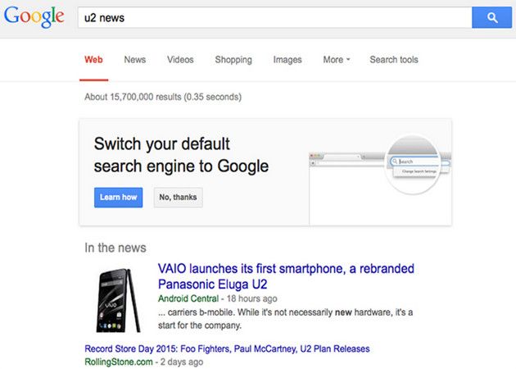The width and height of the screenshot is (516, 369).
Task: Select the Web tab
Action: [x=93, y=60]
